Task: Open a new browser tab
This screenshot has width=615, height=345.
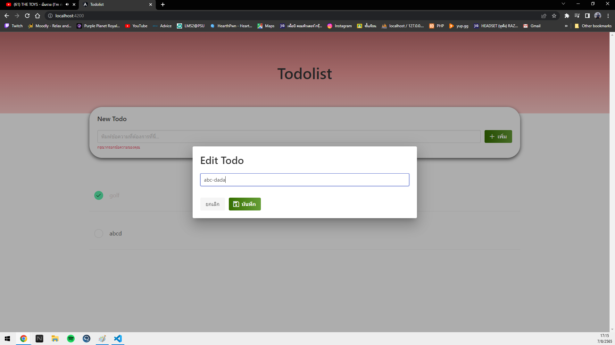Action: tap(163, 4)
